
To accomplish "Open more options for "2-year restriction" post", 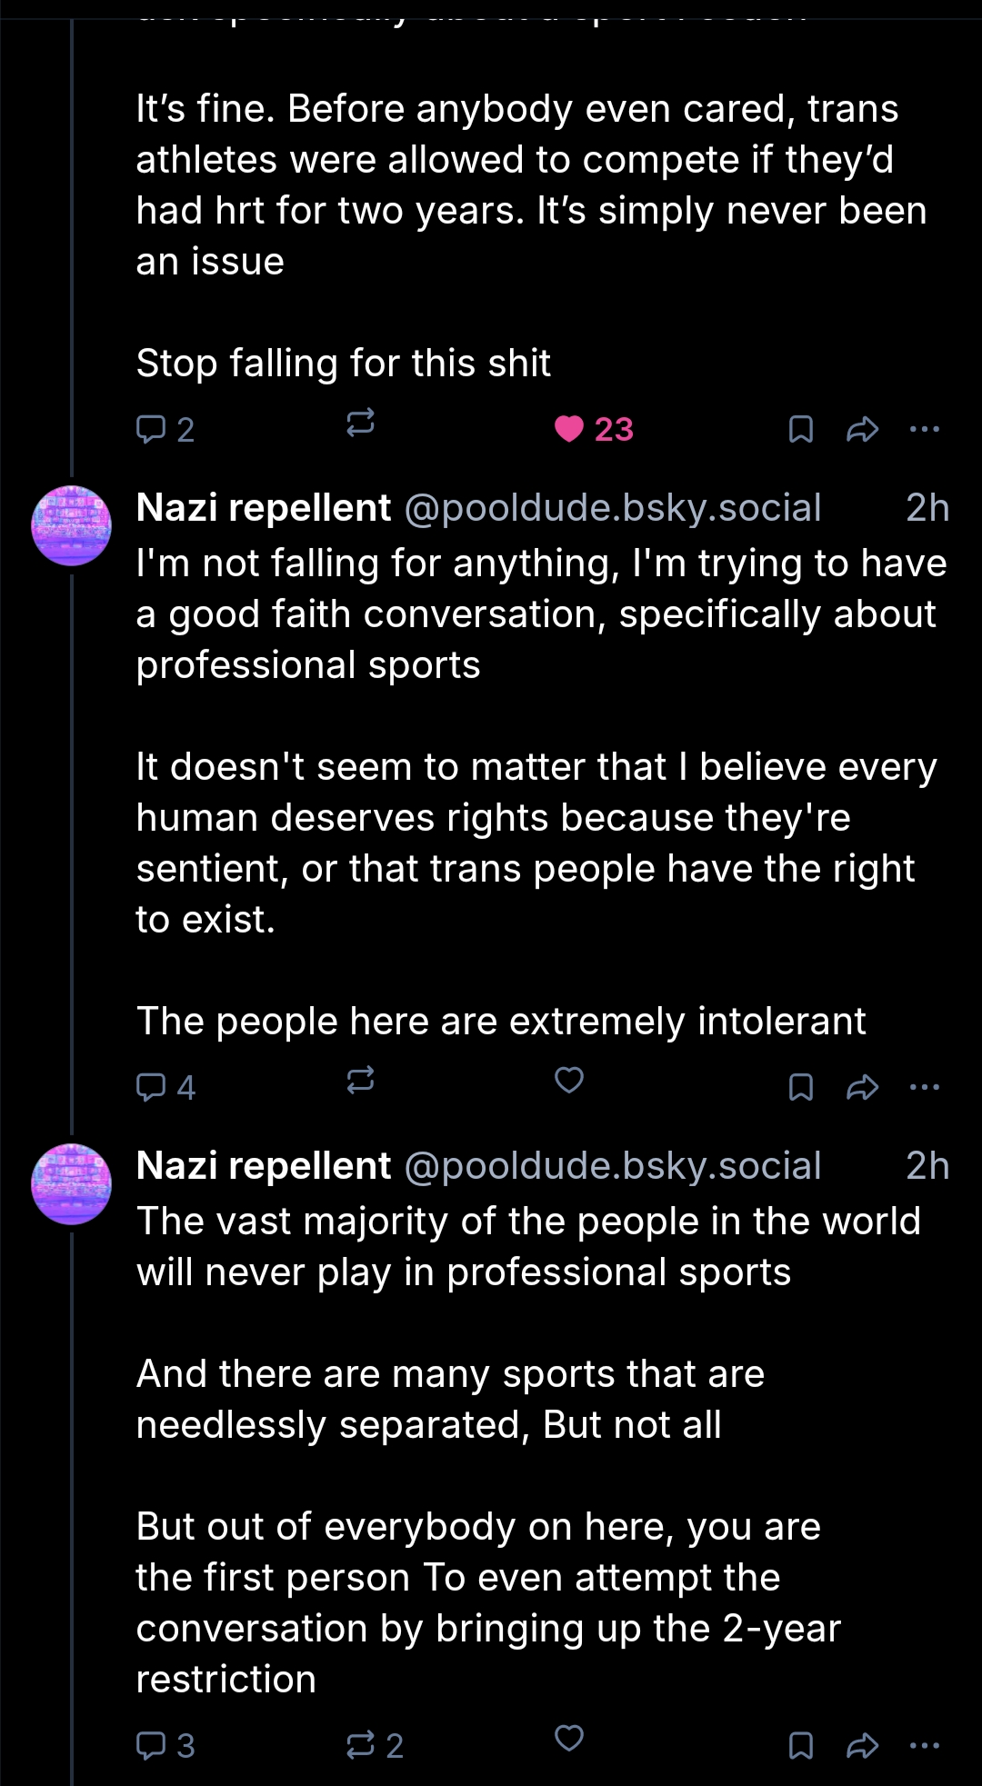I will [925, 1745].
